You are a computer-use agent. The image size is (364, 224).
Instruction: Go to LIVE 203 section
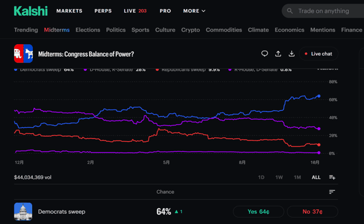coord(135,11)
